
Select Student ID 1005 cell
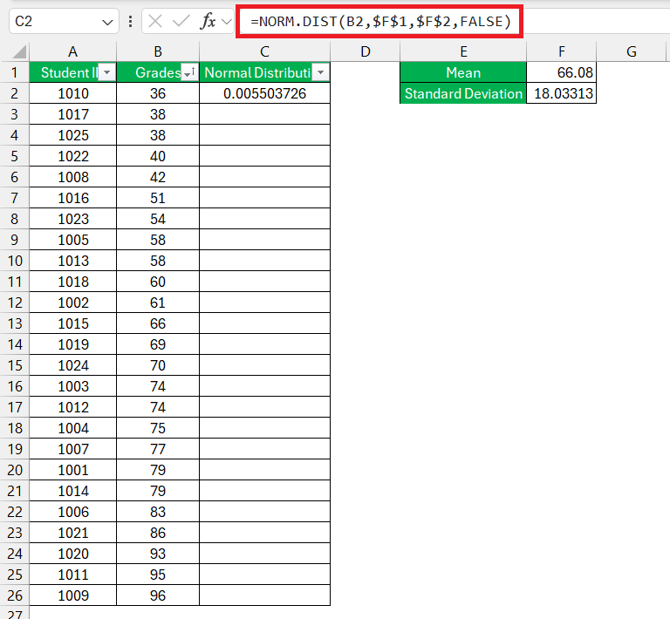point(72,240)
